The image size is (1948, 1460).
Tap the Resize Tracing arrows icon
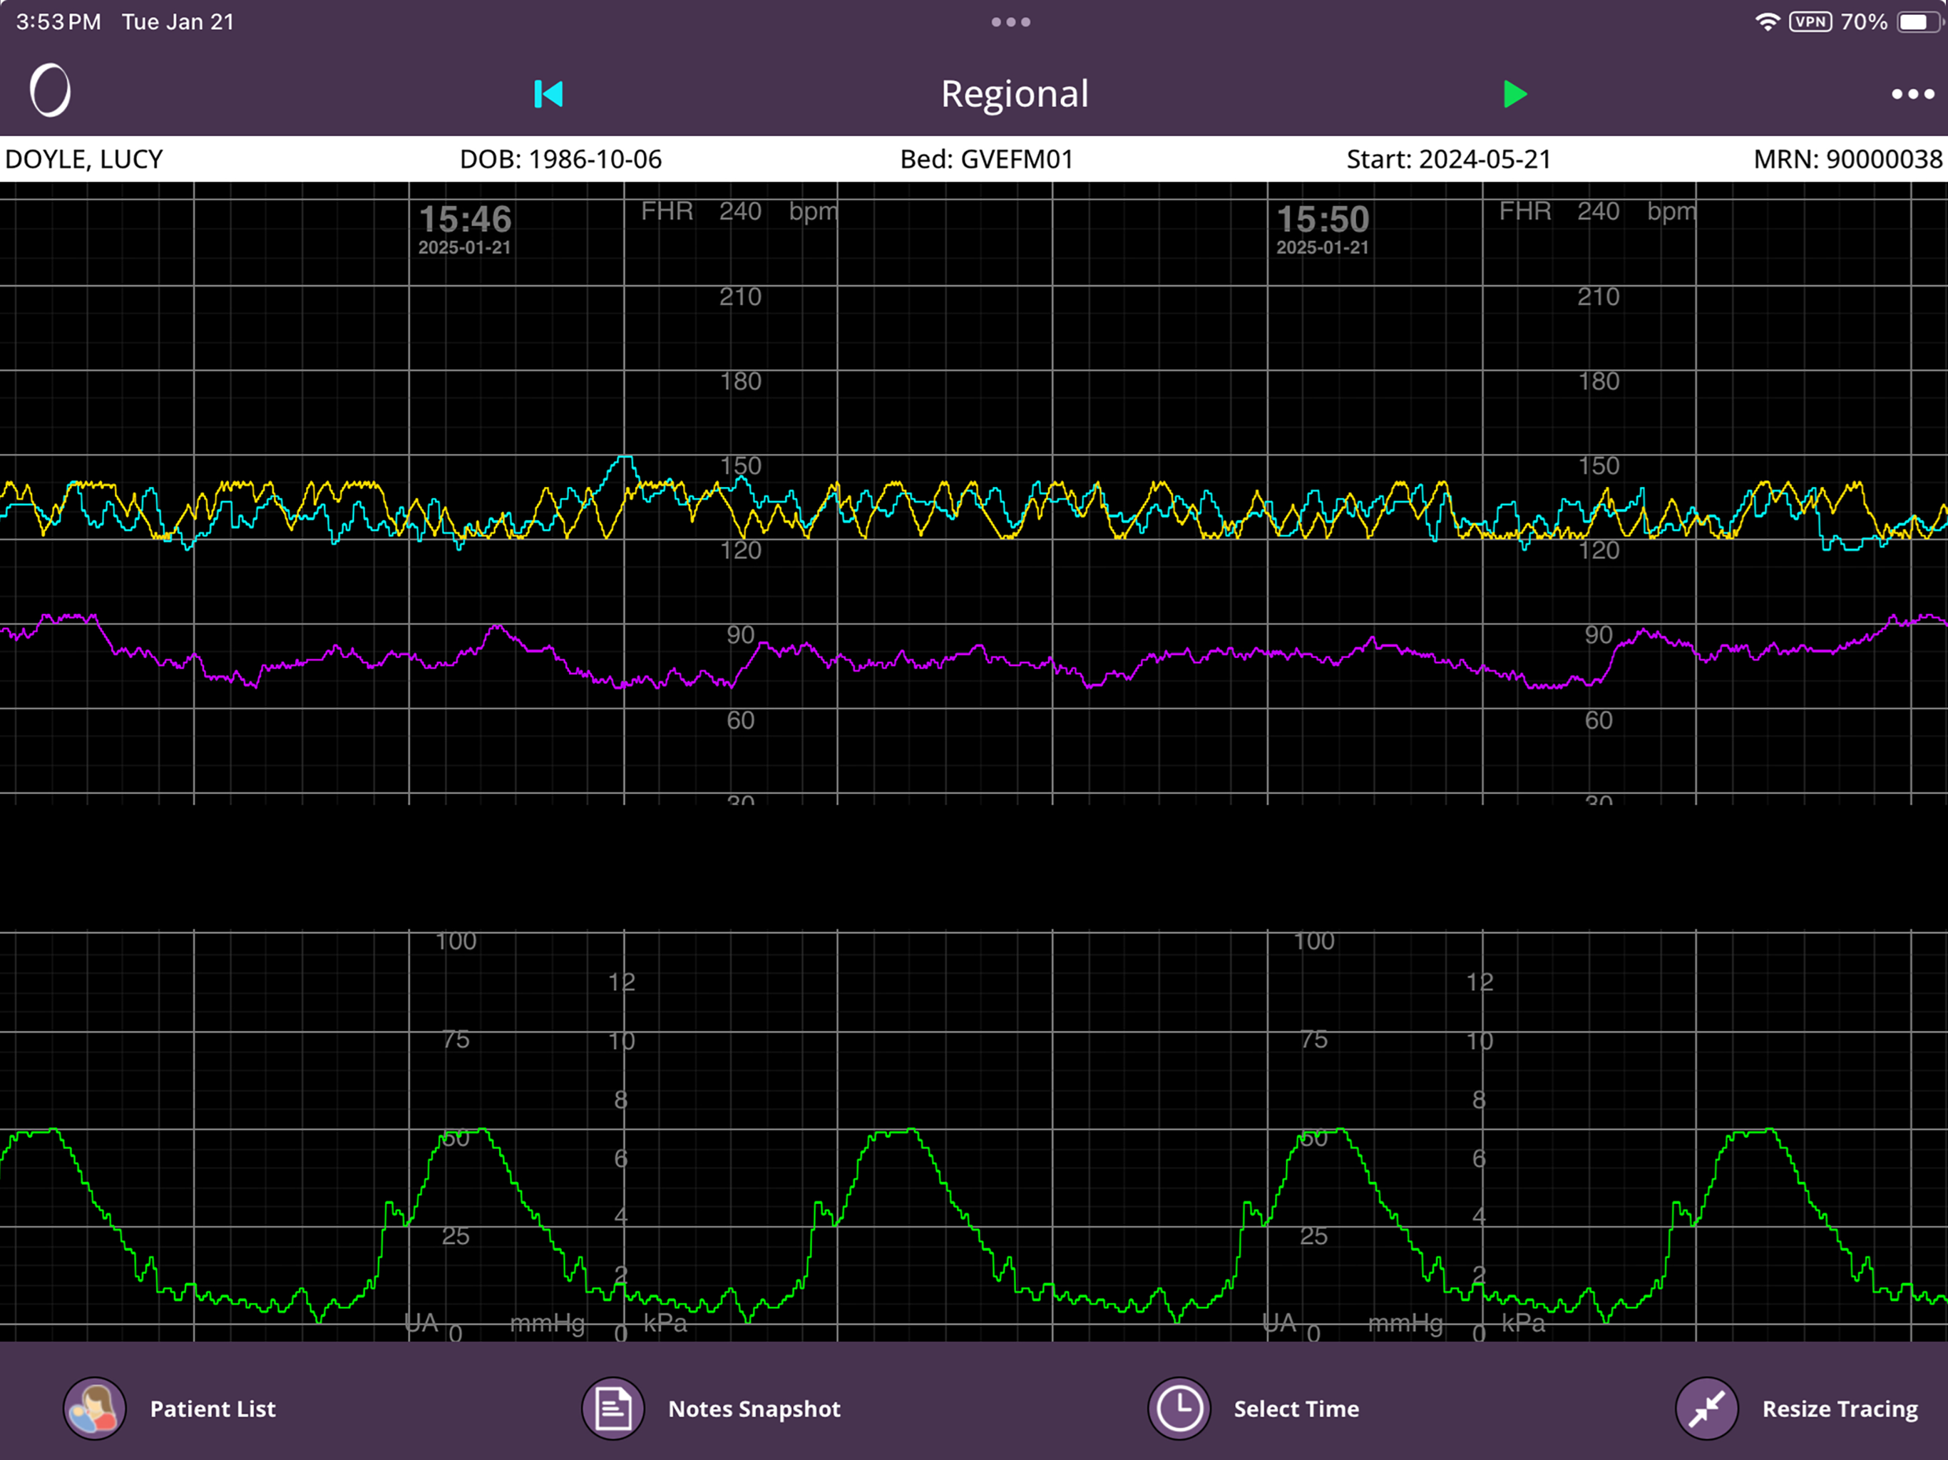[x=1707, y=1408]
